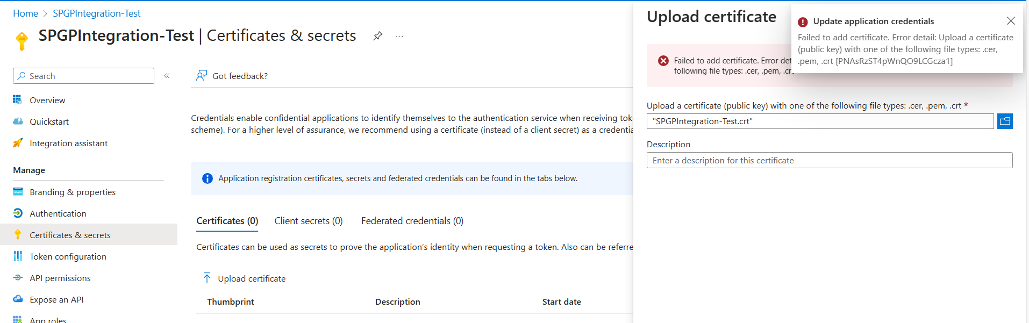Screen dimensions: 1029x323
Task: Open Got feedback? link
Action: click(x=240, y=76)
